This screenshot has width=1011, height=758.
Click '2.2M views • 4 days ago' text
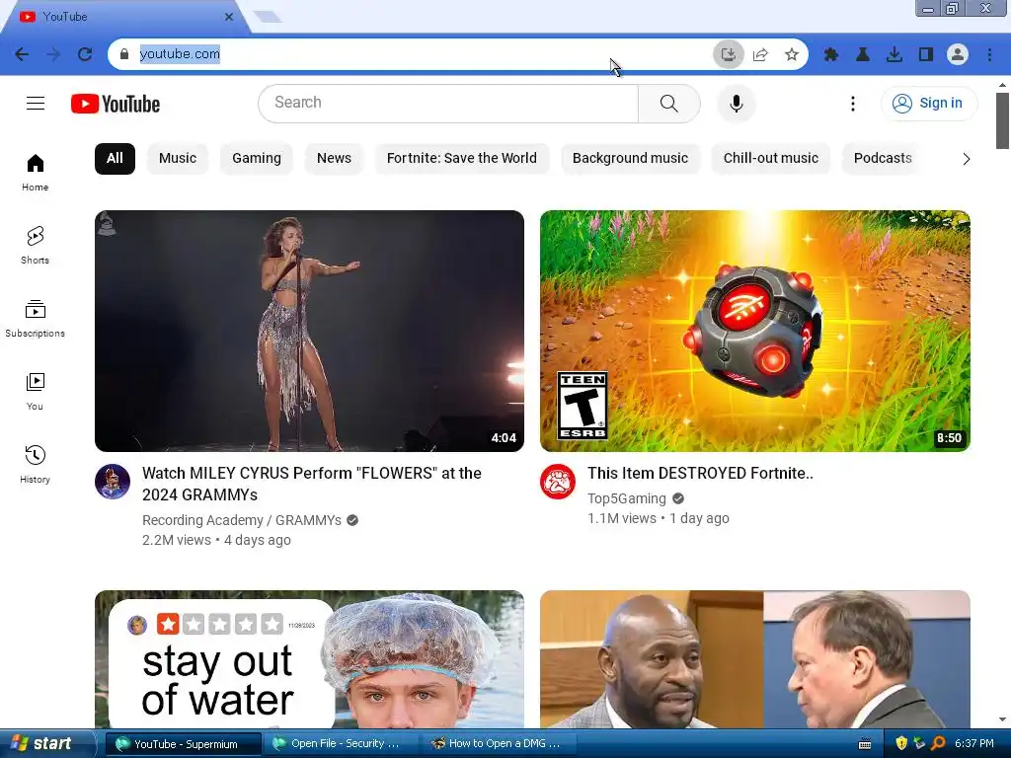click(x=216, y=540)
